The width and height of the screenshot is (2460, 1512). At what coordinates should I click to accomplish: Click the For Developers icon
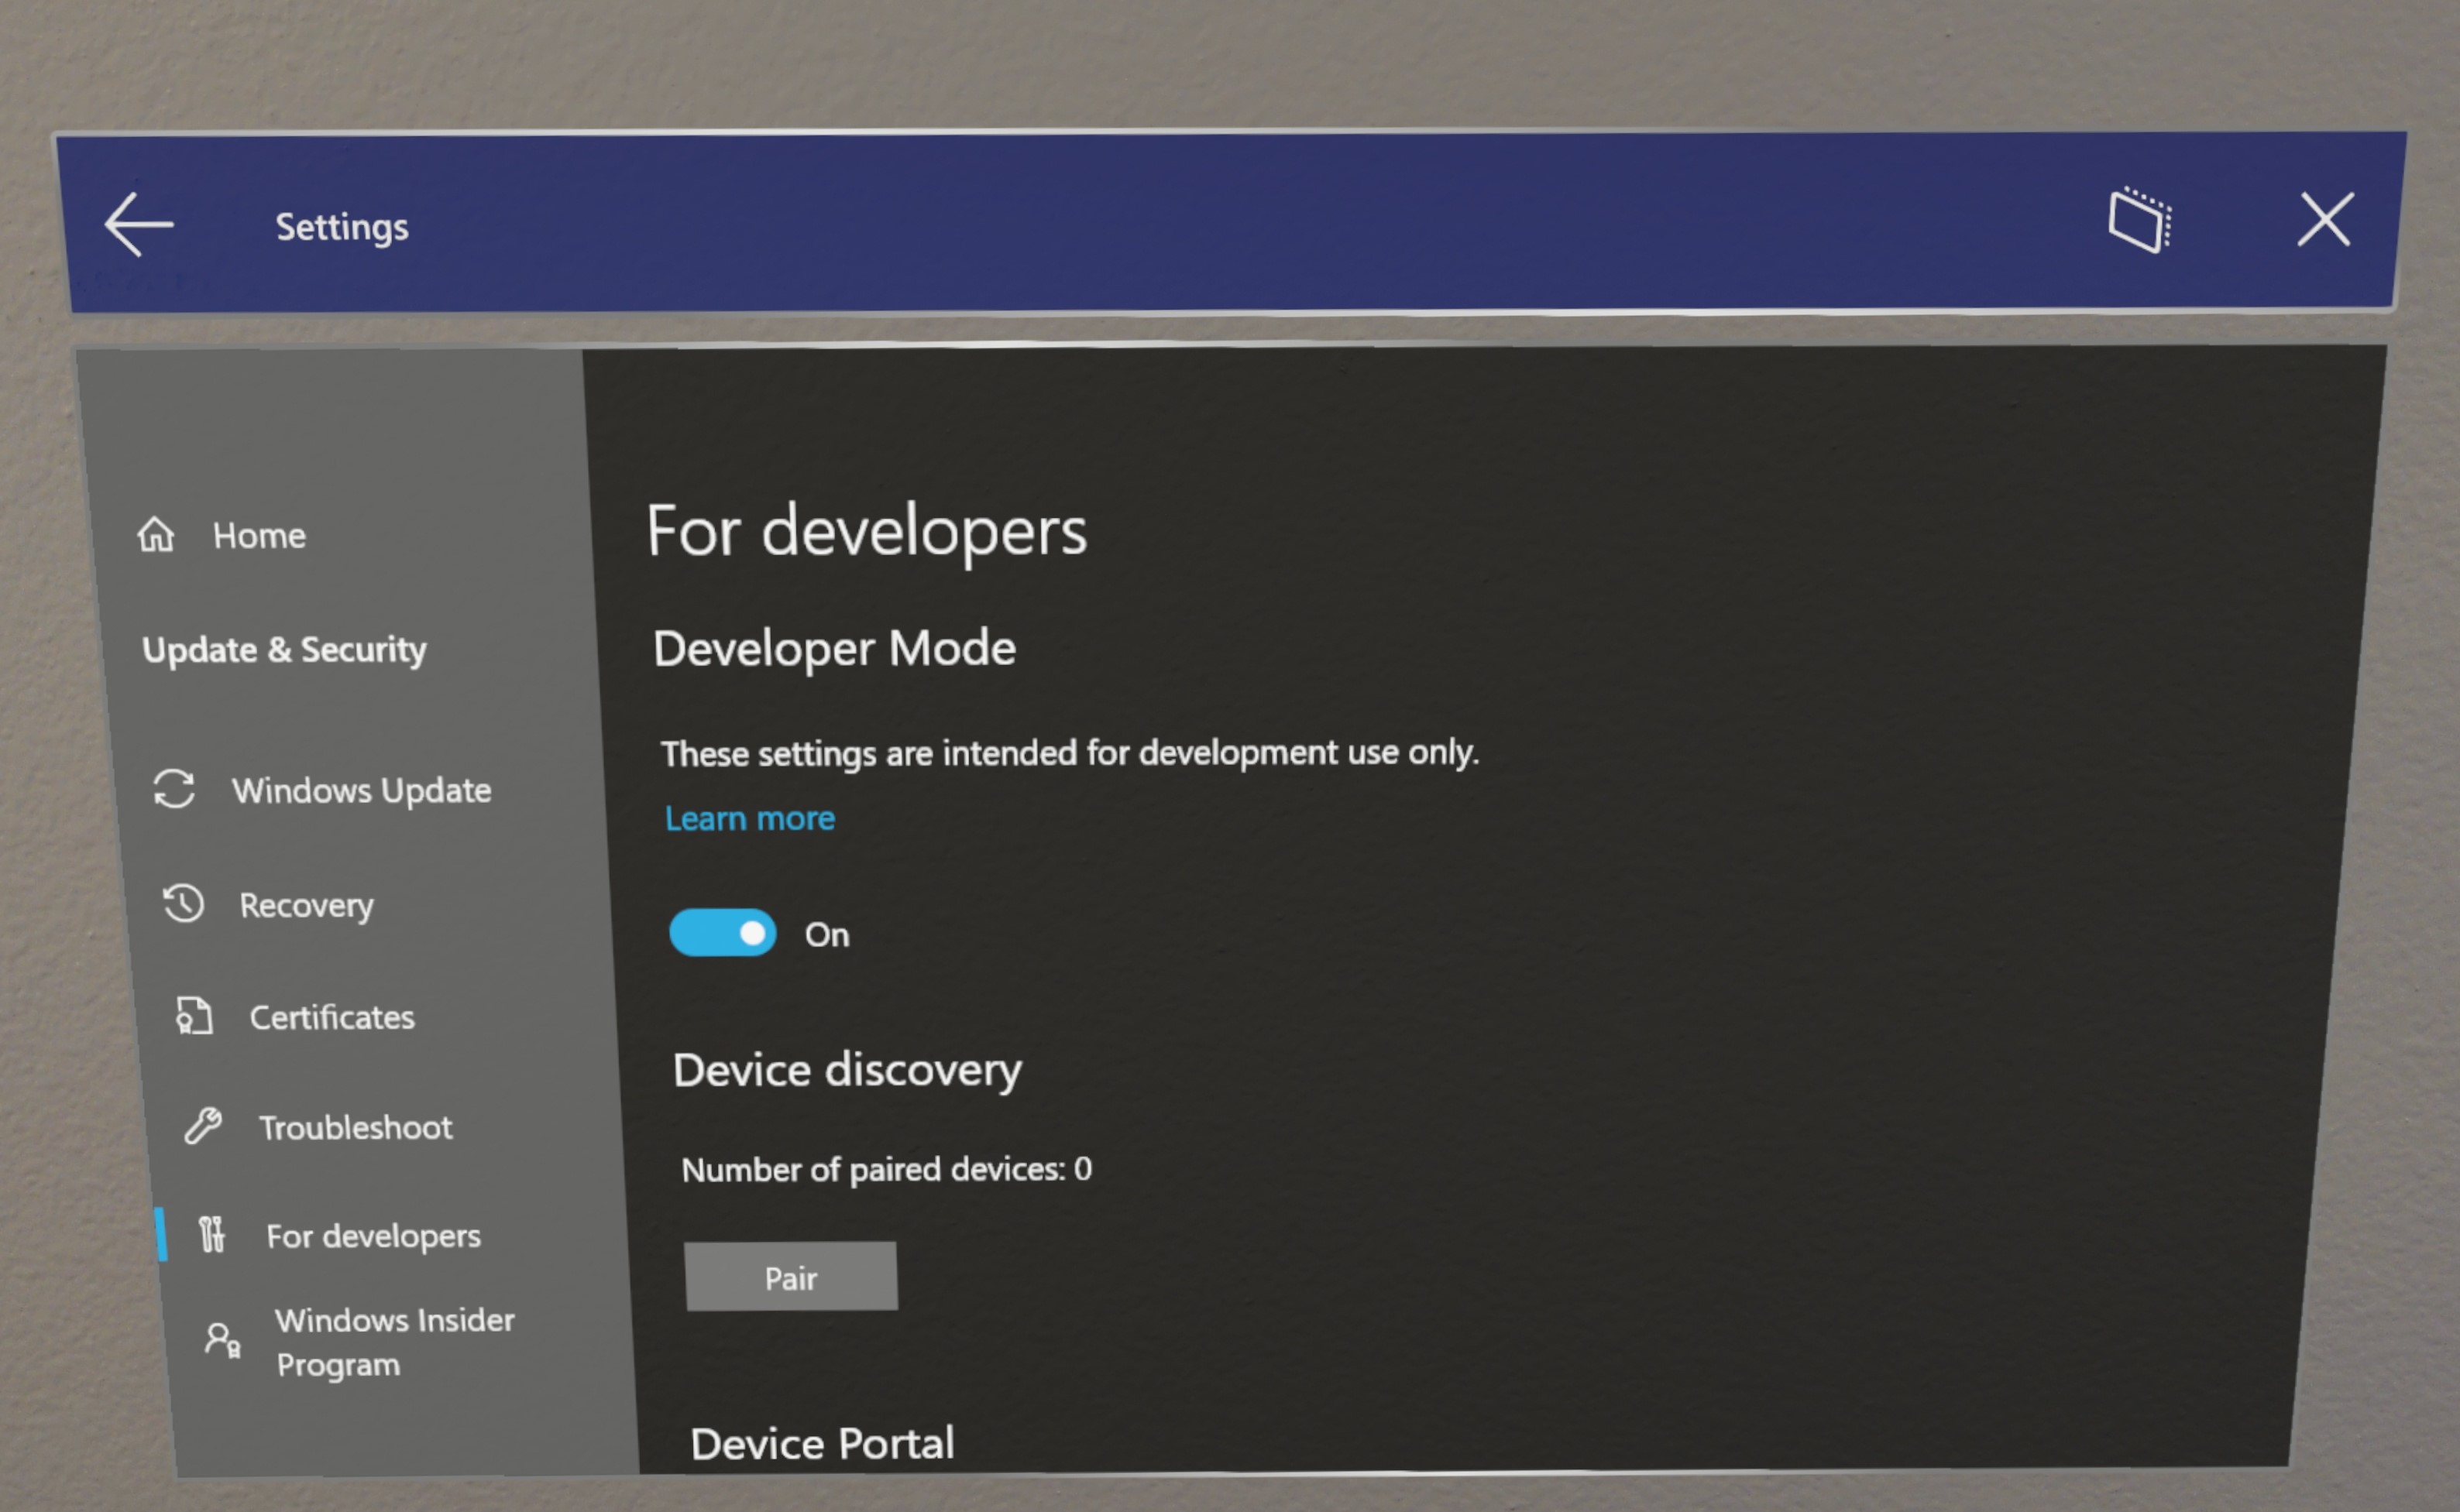(x=197, y=1233)
